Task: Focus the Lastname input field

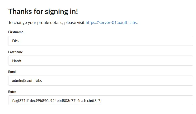Action: click(x=100, y=61)
